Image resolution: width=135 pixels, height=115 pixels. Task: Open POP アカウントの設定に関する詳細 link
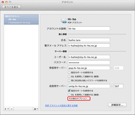(61, 106)
